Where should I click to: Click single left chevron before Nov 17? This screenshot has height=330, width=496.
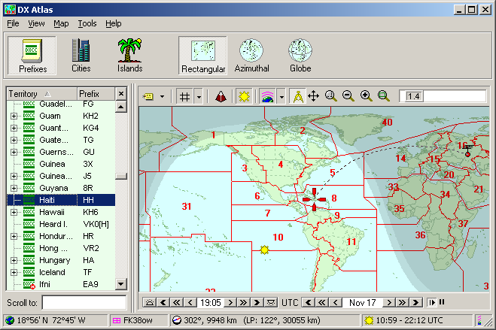pos(335,302)
